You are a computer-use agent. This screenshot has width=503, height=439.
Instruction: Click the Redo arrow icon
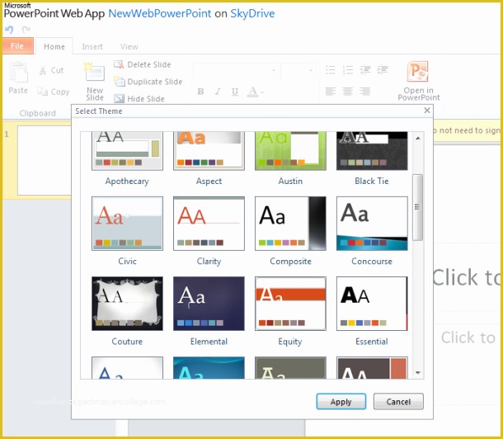26,30
